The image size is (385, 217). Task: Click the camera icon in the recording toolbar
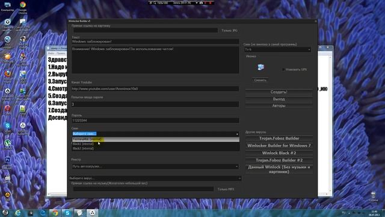[201, 3]
